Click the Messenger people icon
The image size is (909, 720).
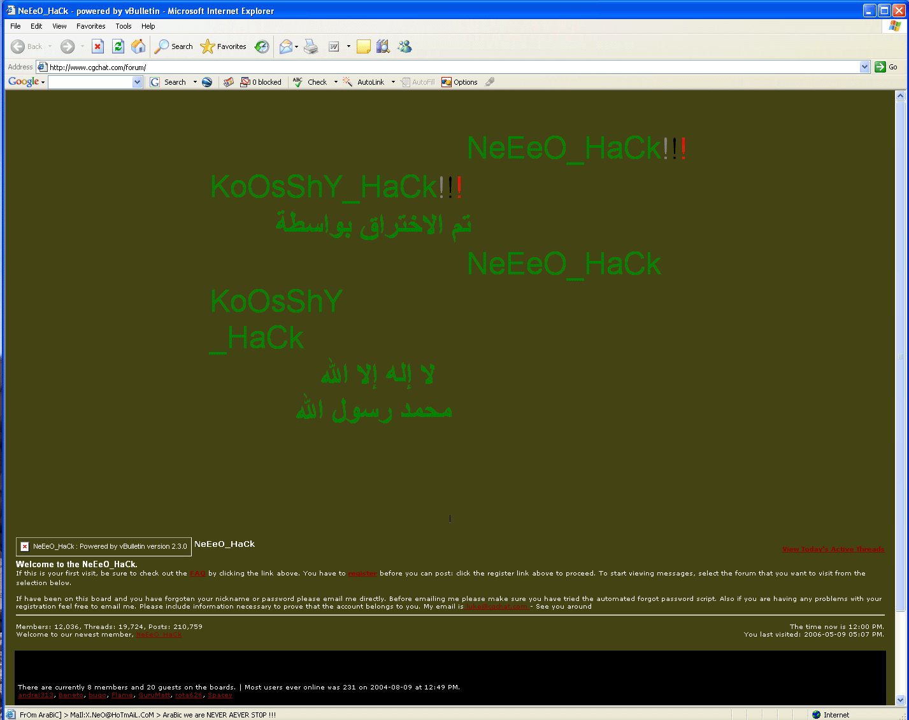(404, 46)
